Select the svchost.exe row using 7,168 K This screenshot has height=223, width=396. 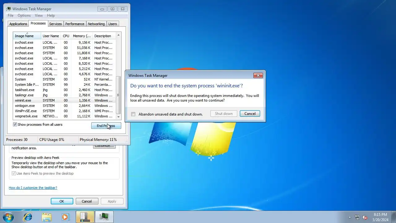point(64,58)
